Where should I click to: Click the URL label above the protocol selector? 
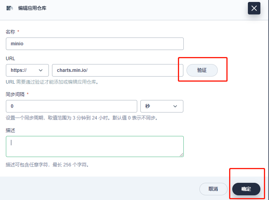[x=11, y=59]
